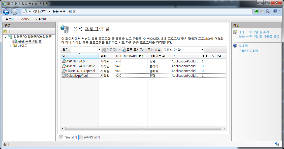Go to the home page icon
Viewport: 284px width, 149px height.
268,11
